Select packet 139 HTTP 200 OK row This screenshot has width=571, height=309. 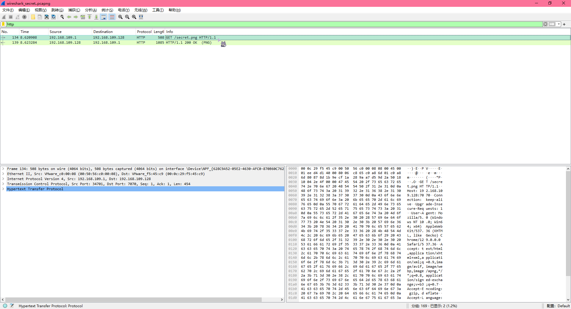coord(119,43)
